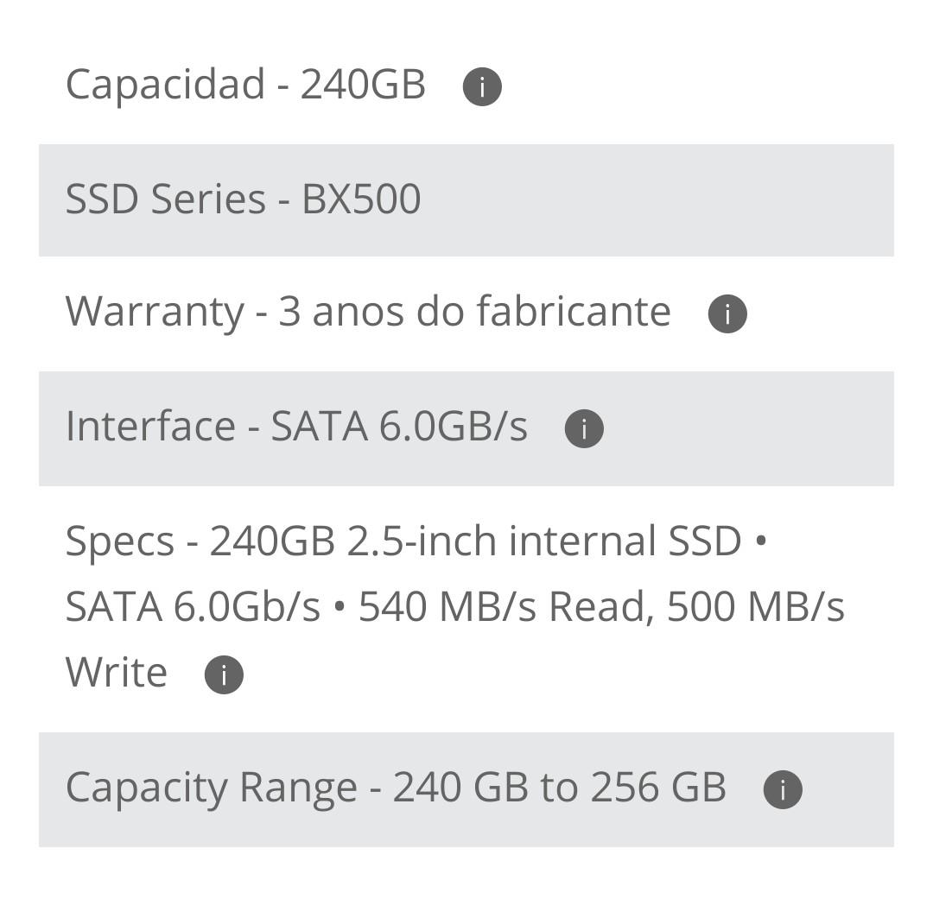933x899 pixels.
Task: View info icon for Capacity Range
Action: click(x=783, y=789)
